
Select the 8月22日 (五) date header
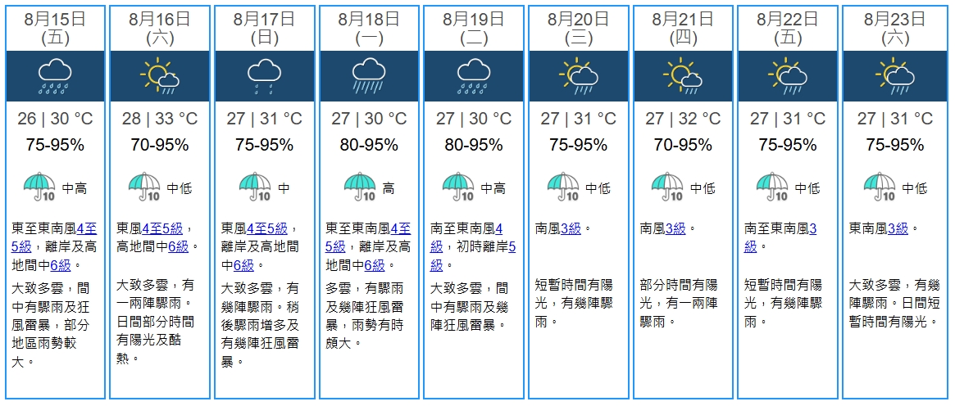coord(789,27)
